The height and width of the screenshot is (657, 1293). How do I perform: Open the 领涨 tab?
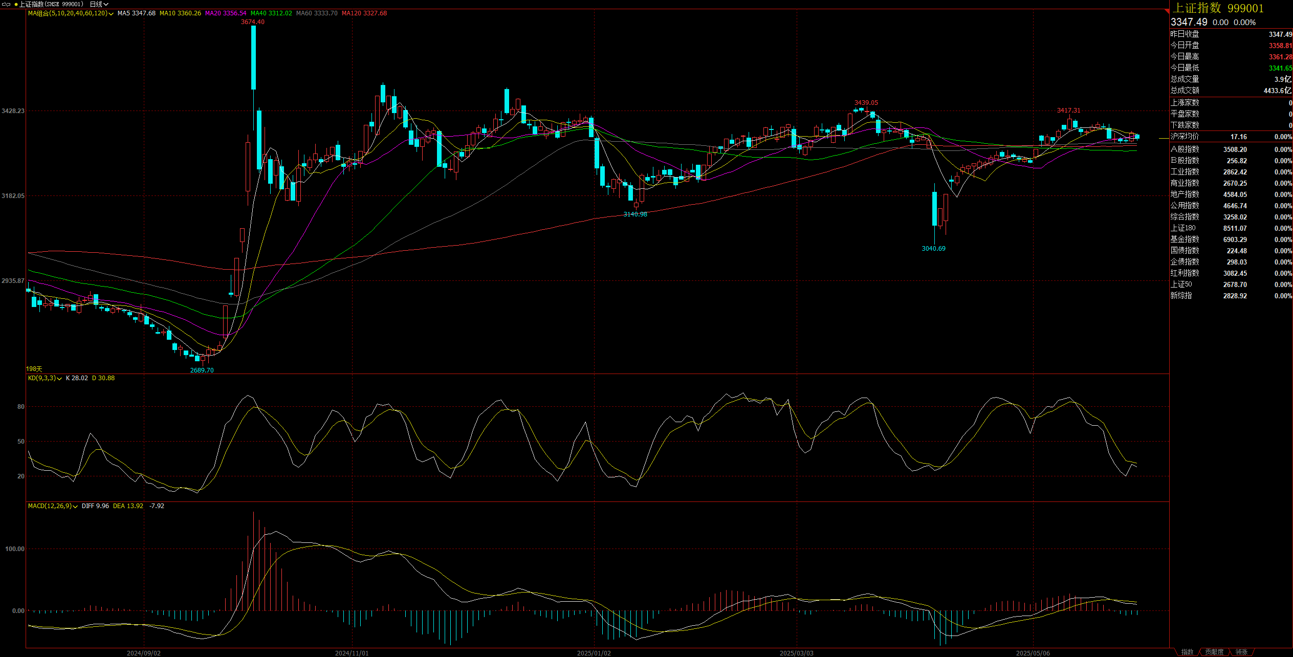click(x=1241, y=652)
